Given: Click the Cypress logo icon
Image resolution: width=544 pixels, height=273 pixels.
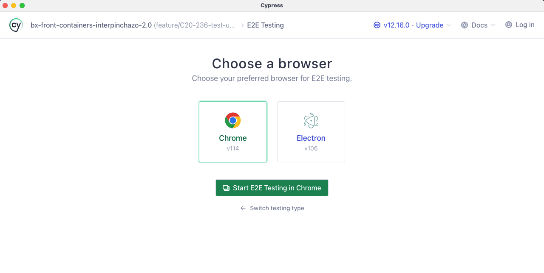Looking at the screenshot, I should (16, 25).
